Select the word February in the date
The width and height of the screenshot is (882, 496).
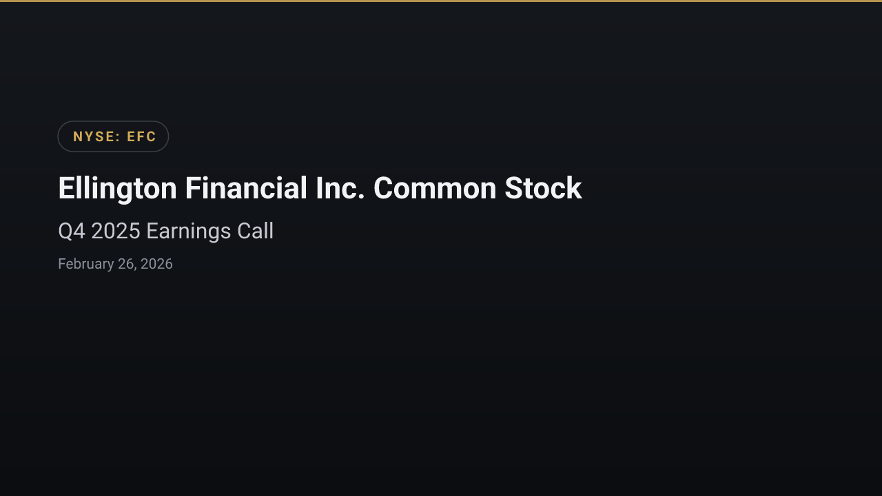click(x=86, y=264)
